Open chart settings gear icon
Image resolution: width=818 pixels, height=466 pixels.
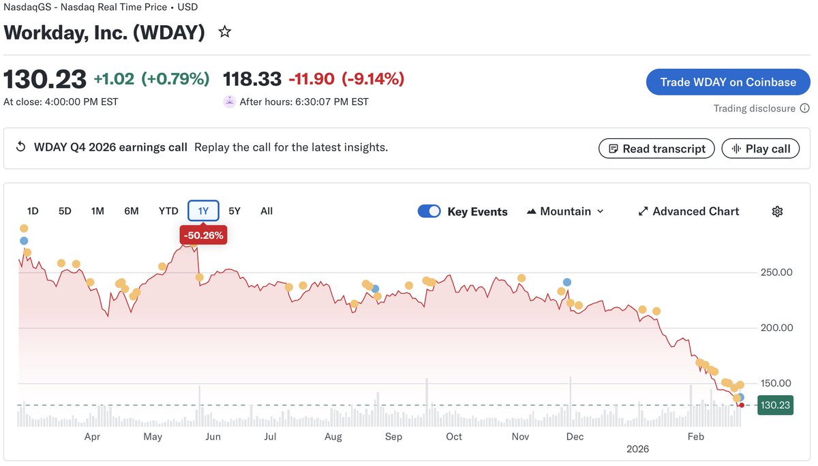pyautogui.click(x=777, y=211)
